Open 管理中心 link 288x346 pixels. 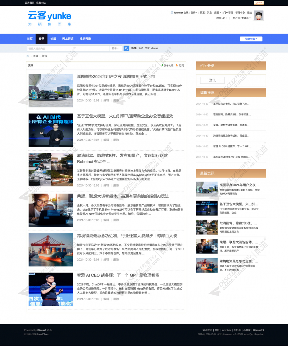click(240, 13)
